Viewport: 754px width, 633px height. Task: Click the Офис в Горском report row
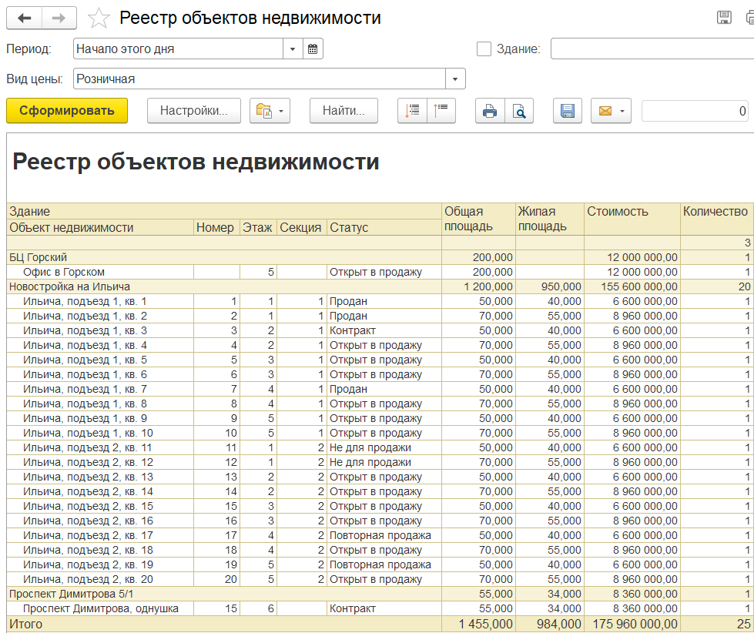[63, 272]
